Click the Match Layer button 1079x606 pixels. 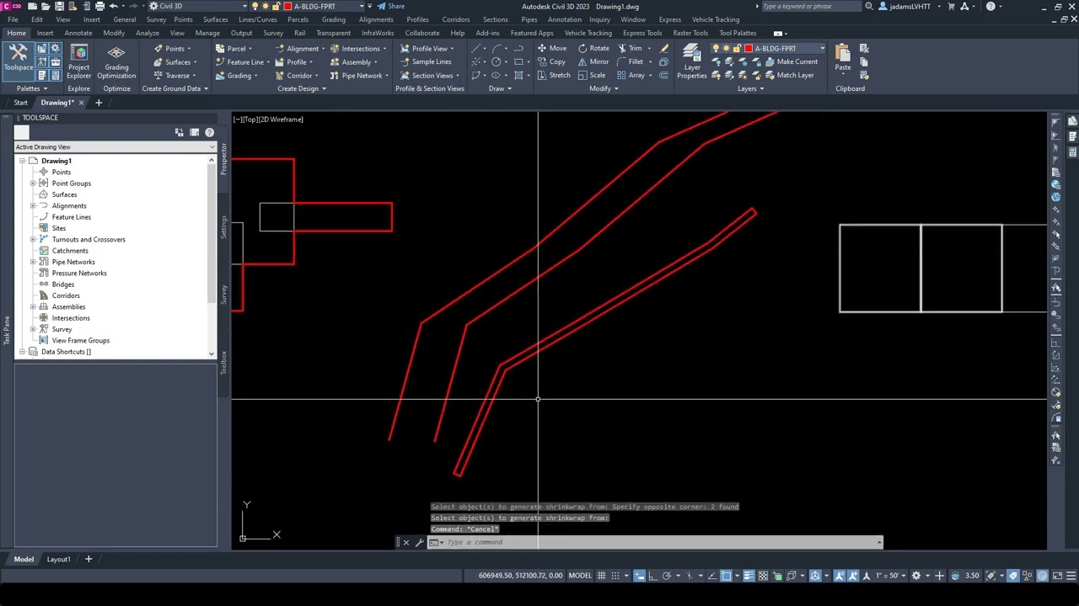789,75
